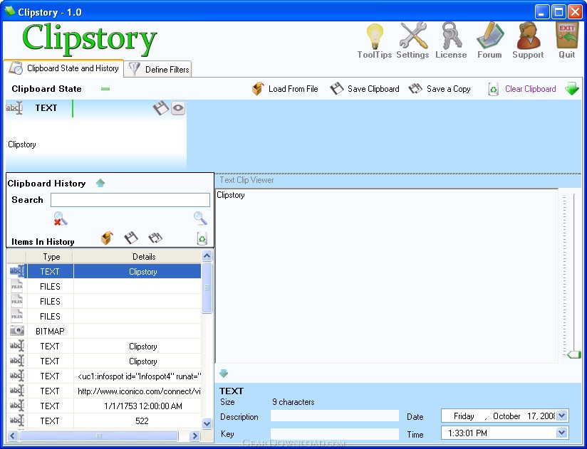Click the Text Clip Viewer text area

click(387, 276)
